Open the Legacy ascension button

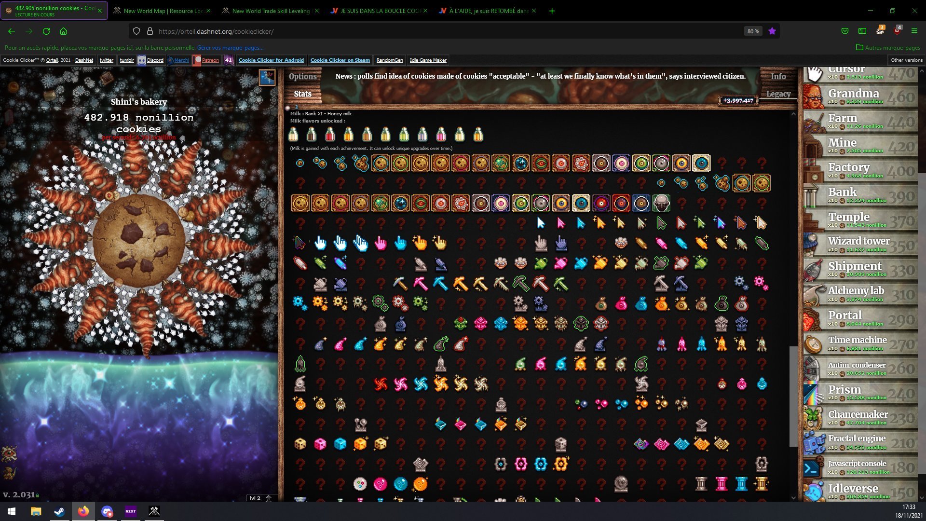click(x=778, y=94)
